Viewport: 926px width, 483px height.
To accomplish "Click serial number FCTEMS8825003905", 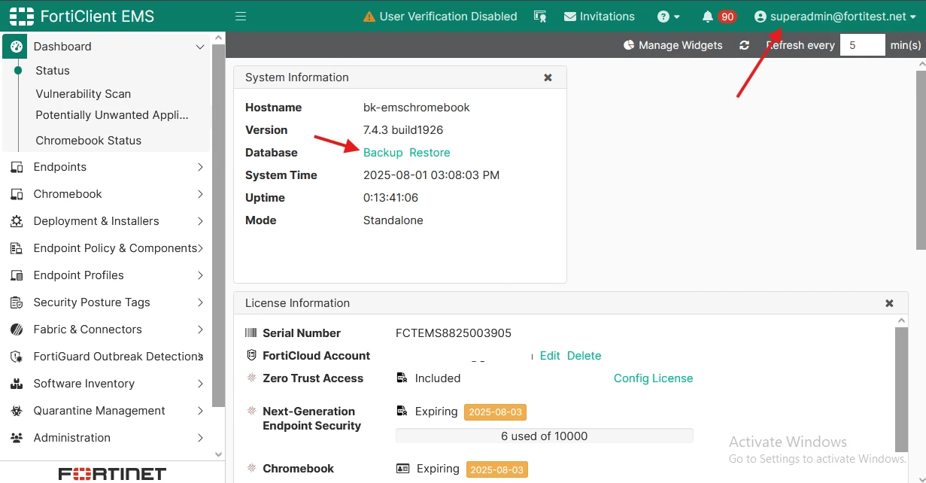I will pos(454,333).
